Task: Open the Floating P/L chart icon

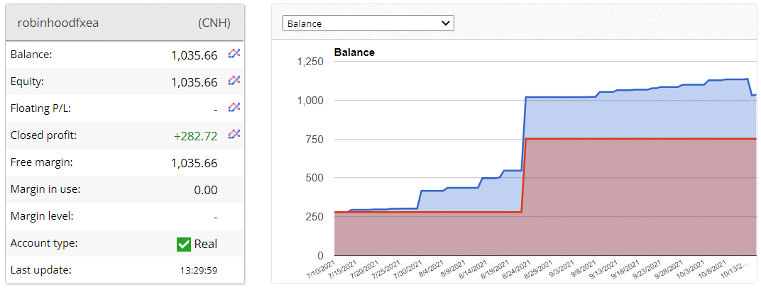Action: [x=234, y=108]
